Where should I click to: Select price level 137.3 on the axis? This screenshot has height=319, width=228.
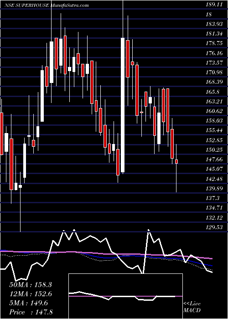click(212, 198)
